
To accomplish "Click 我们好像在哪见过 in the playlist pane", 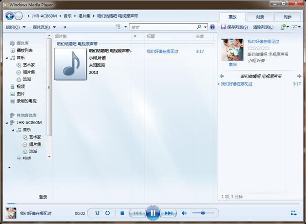I will click(237, 84).
